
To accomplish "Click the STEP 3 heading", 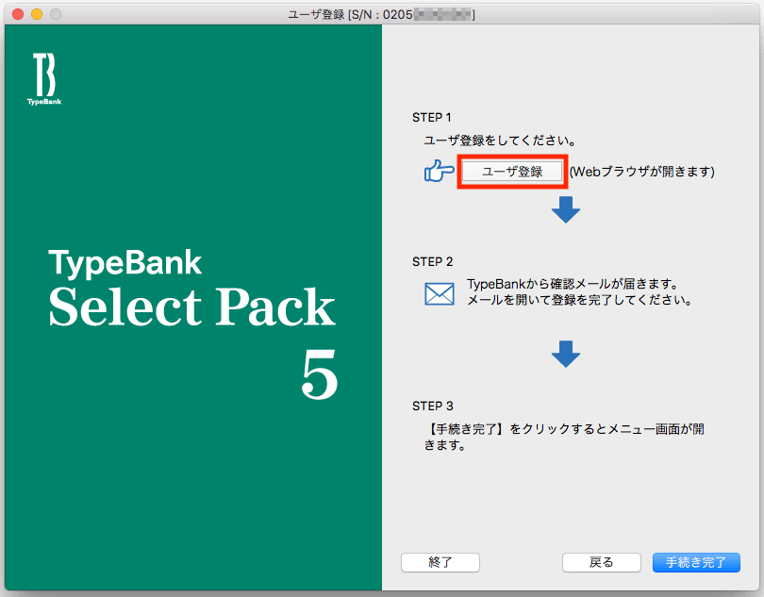I will pyautogui.click(x=432, y=406).
